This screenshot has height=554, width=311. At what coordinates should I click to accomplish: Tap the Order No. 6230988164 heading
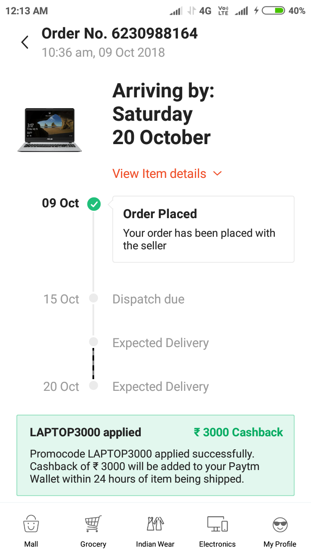click(x=120, y=33)
